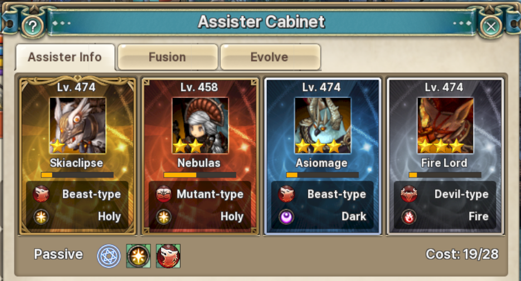Open the help question mark icon
The height and width of the screenshot is (281, 521).
pyautogui.click(x=32, y=26)
